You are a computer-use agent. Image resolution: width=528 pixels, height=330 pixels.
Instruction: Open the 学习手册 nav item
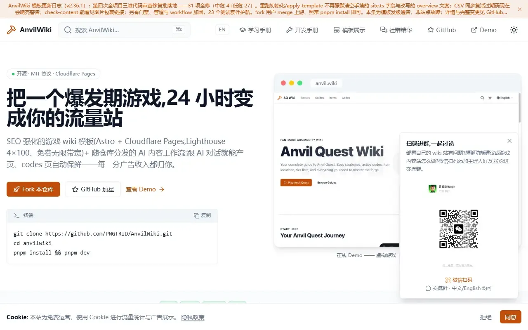tap(255, 30)
